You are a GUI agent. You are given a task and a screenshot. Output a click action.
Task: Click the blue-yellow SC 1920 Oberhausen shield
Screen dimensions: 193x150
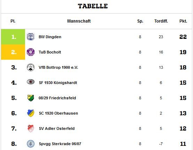(31, 113)
